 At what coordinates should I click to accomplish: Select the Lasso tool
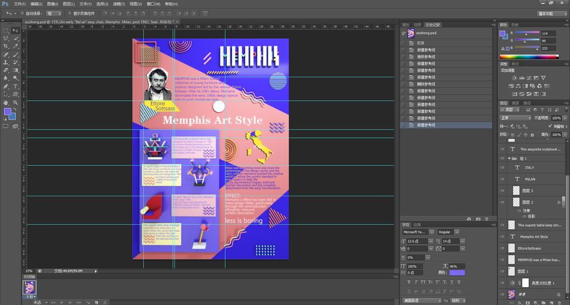point(6,39)
